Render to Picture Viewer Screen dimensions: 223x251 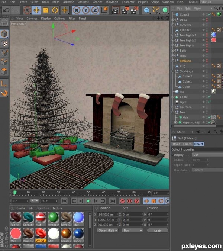click(125, 10)
